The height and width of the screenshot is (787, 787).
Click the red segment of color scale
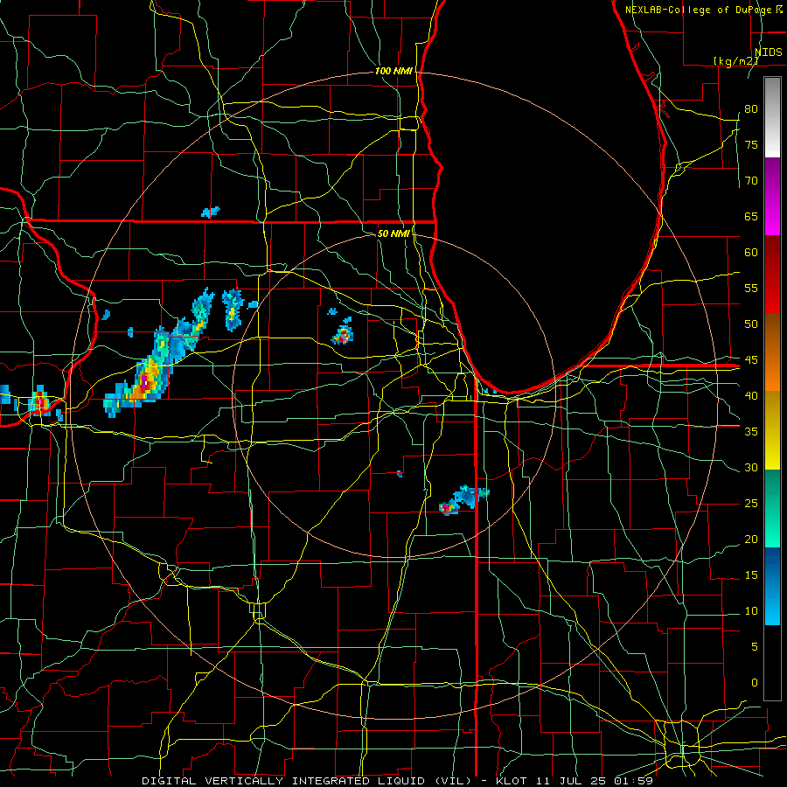[x=772, y=275]
